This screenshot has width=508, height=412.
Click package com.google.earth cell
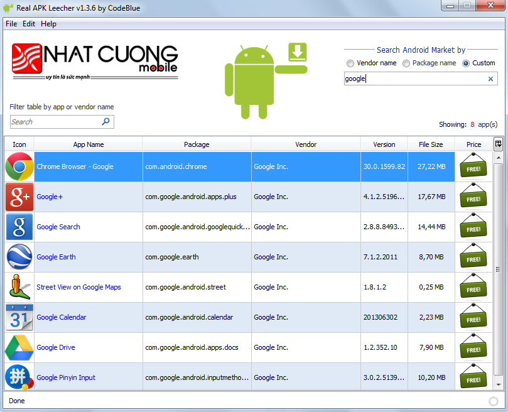(x=197, y=257)
